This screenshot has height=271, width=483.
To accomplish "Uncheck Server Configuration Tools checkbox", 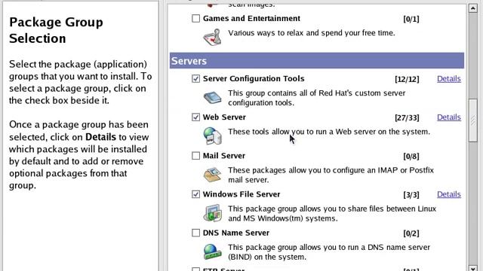I will click(195, 78).
